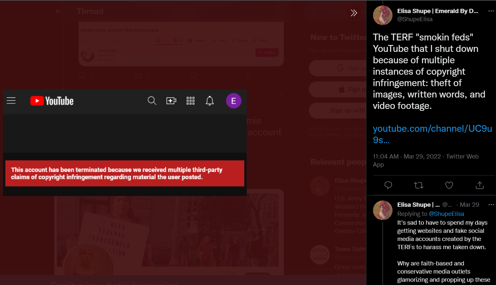The height and width of the screenshot is (285, 496).
Task: Open the YouTube apps grid icon
Action: 190,101
